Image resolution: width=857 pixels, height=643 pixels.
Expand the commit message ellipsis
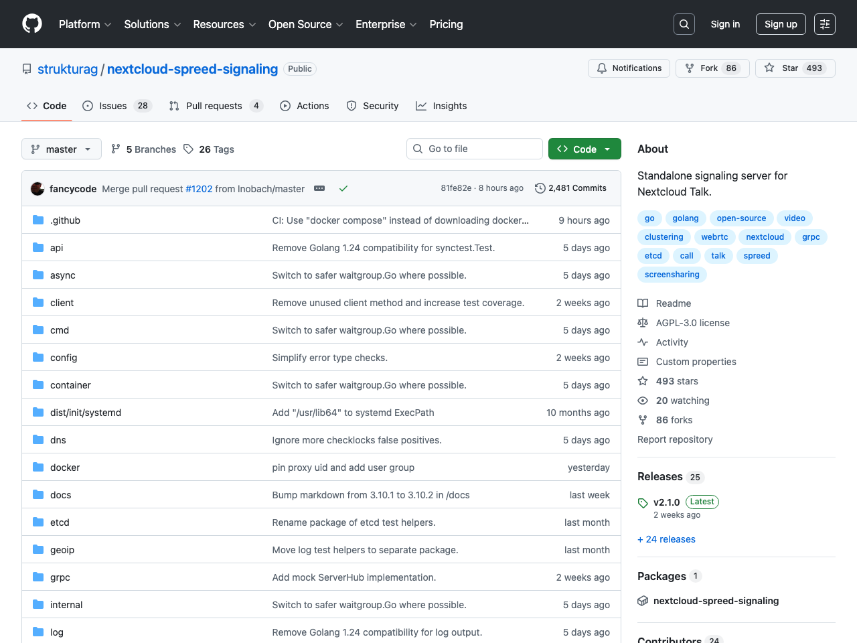pos(319,188)
